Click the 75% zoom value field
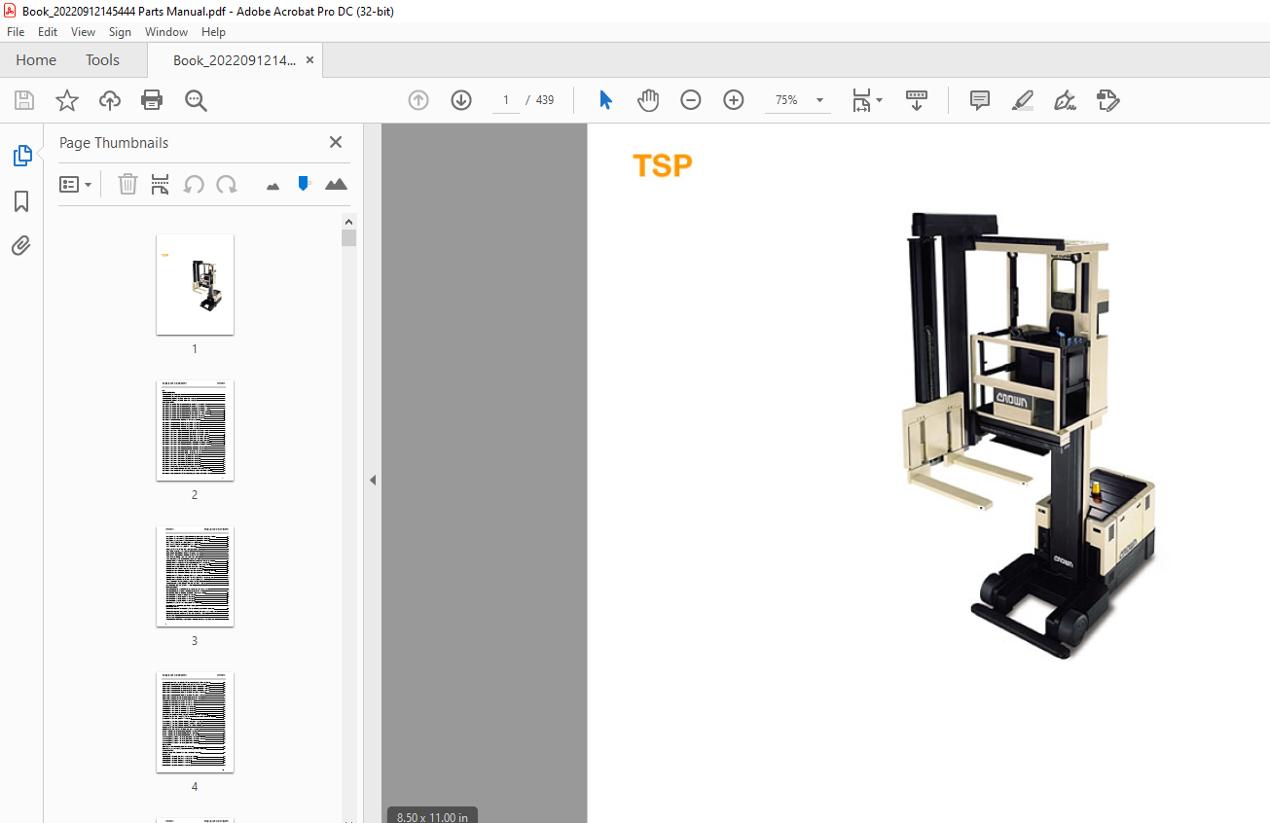The height and width of the screenshot is (823, 1270). point(786,100)
